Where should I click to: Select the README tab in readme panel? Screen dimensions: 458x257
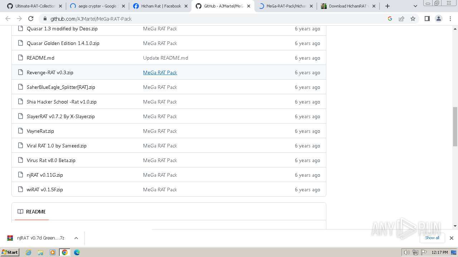(x=31, y=212)
